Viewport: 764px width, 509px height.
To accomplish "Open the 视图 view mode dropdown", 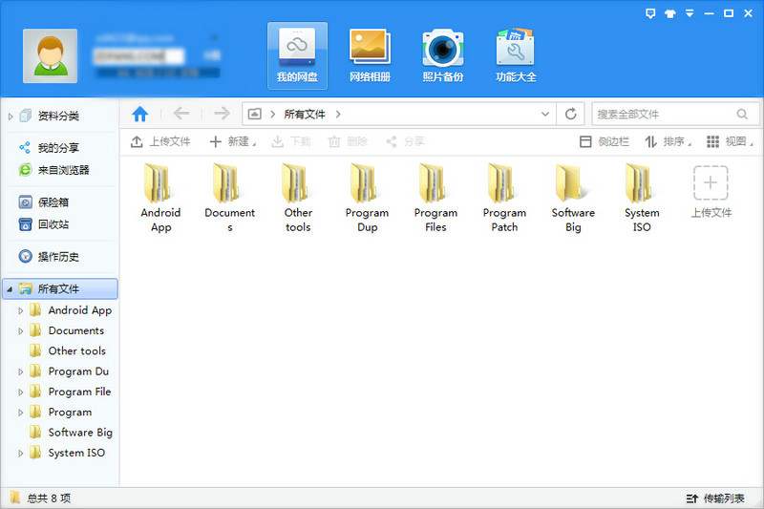I will click(x=728, y=141).
